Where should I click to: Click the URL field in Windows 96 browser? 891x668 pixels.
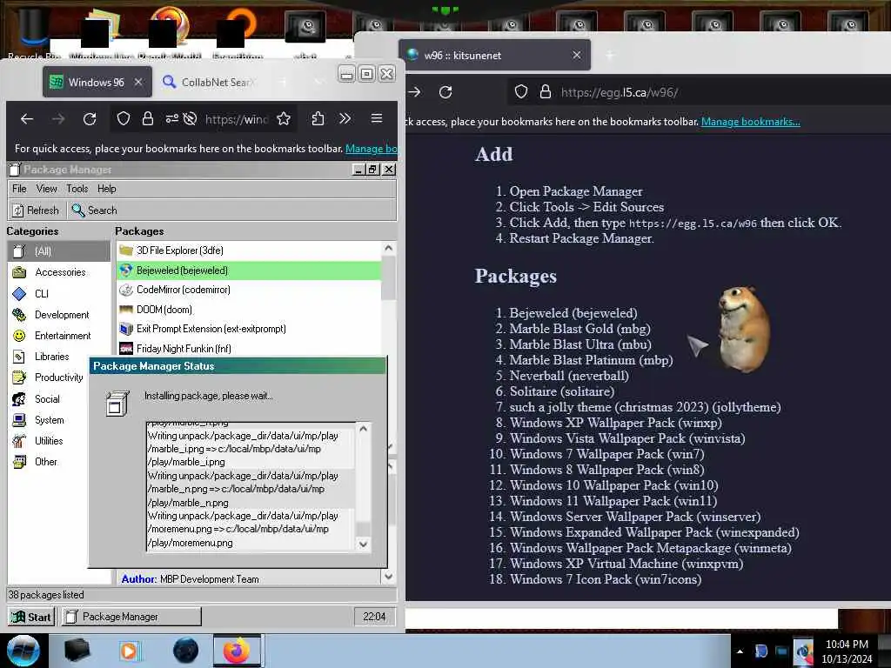(x=237, y=118)
